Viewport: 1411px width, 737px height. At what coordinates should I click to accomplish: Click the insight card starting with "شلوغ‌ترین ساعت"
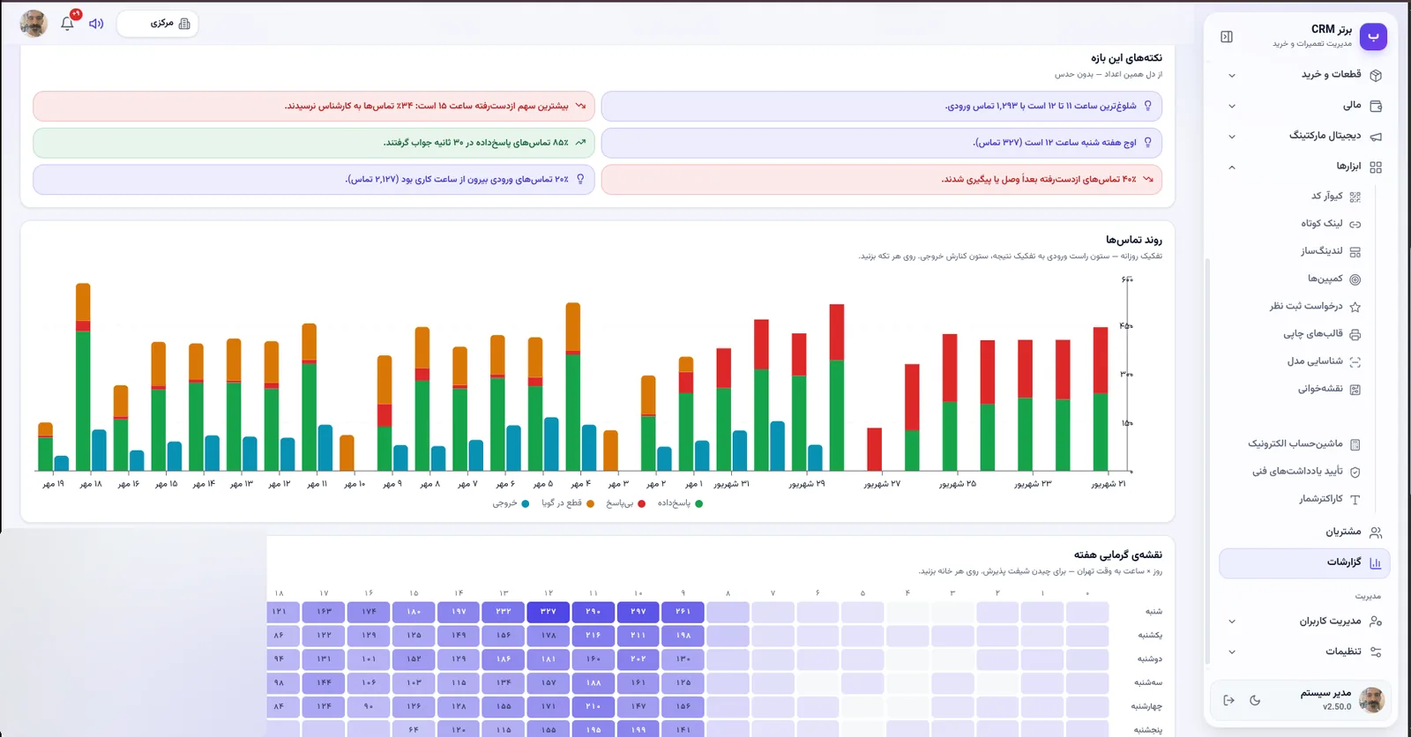pyautogui.click(x=881, y=106)
